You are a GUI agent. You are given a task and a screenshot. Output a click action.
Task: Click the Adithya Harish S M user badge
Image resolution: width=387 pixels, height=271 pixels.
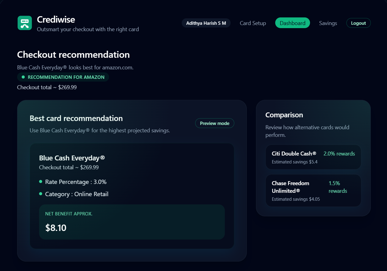point(206,23)
